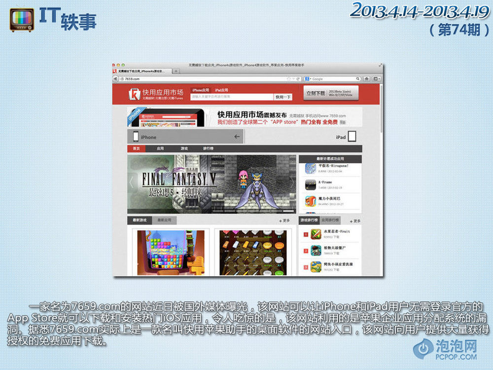Screen dimensions: 493x370
Task: Click the A-Frame app icon
Action: click(x=310, y=185)
